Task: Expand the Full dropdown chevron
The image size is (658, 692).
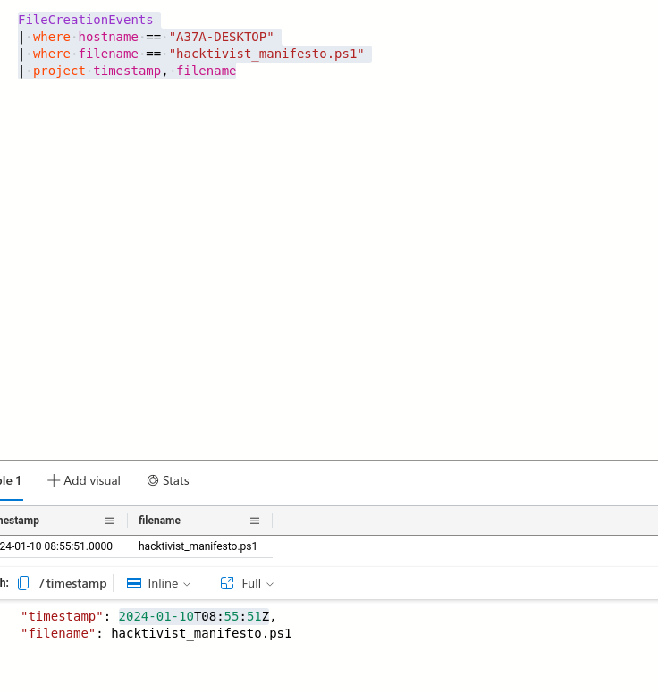Action: (x=269, y=584)
